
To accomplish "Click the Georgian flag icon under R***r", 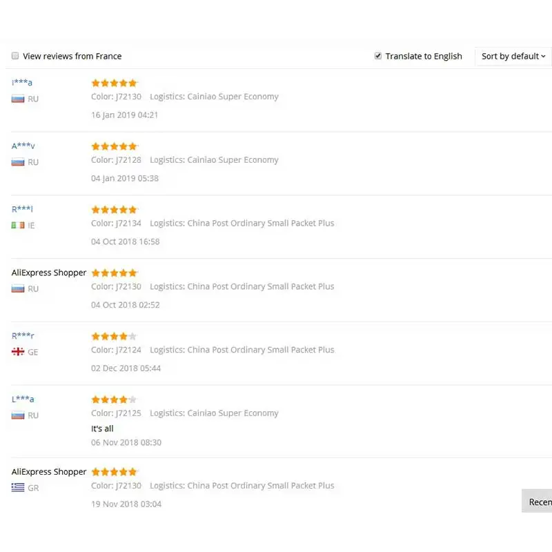I will [18, 352].
